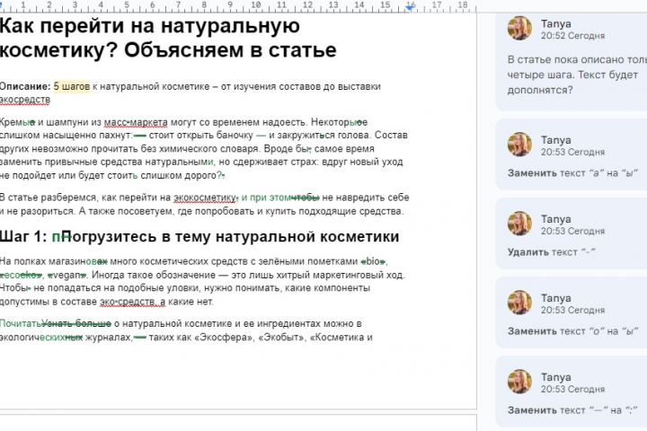The image size is (647, 431).
Task: Click the heading 'Шаг 1: Погрузитесь в тему'
Action: [199, 237]
